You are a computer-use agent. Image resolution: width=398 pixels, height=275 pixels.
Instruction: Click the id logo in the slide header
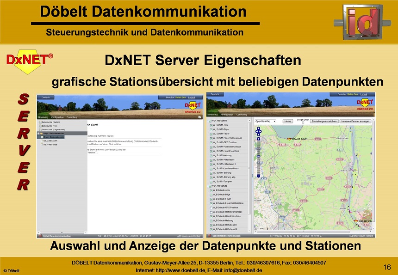tap(362, 22)
